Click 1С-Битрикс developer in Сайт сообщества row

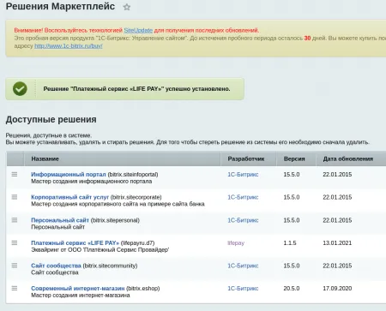pos(243,266)
